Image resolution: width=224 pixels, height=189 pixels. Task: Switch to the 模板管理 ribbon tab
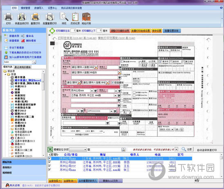25,8
